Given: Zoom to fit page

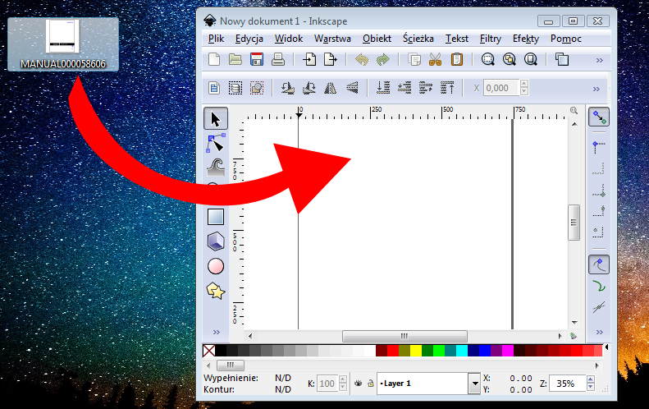Looking at the screenshot, I should (531, 59).
